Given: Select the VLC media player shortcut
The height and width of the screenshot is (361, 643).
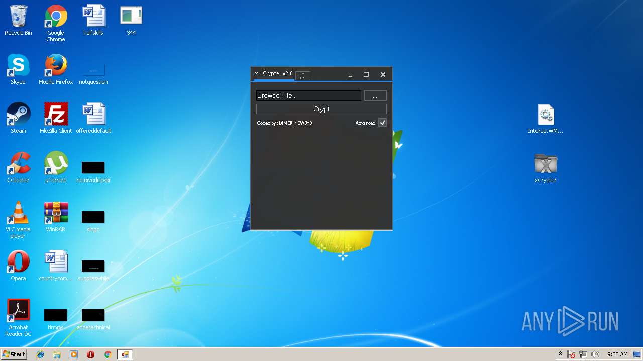Looking at the screenshot, I should tap(18, 220).
